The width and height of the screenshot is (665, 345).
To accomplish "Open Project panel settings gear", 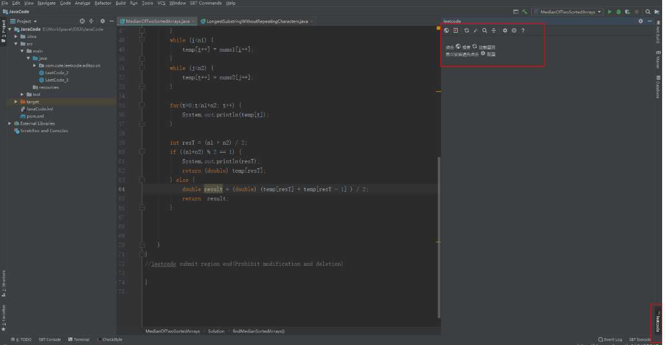I will 102,21.
